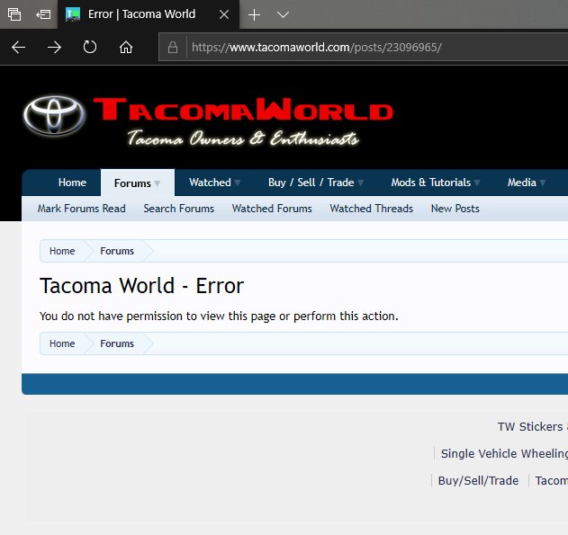
Task: Expand the Forums dropdown arrow
Action: (158, 183)
